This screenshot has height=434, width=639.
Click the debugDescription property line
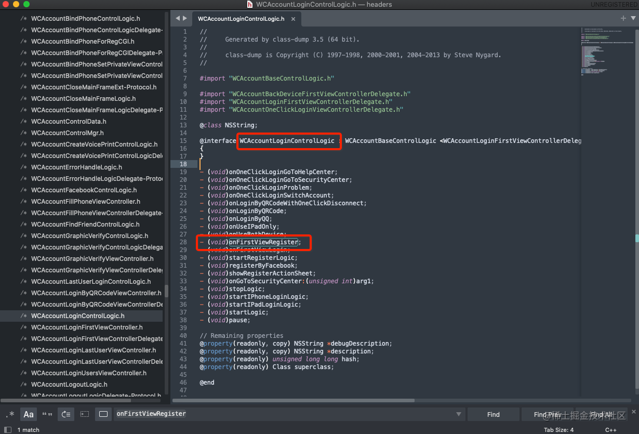(x=296, y=344)
